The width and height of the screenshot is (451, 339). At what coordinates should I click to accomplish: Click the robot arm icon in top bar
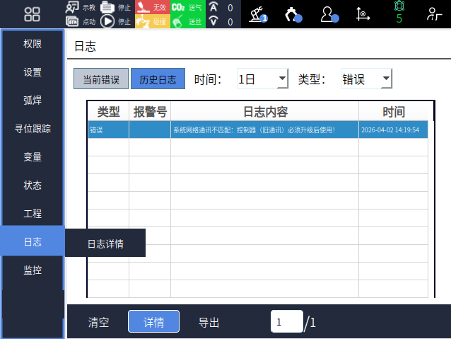point(259,14)
